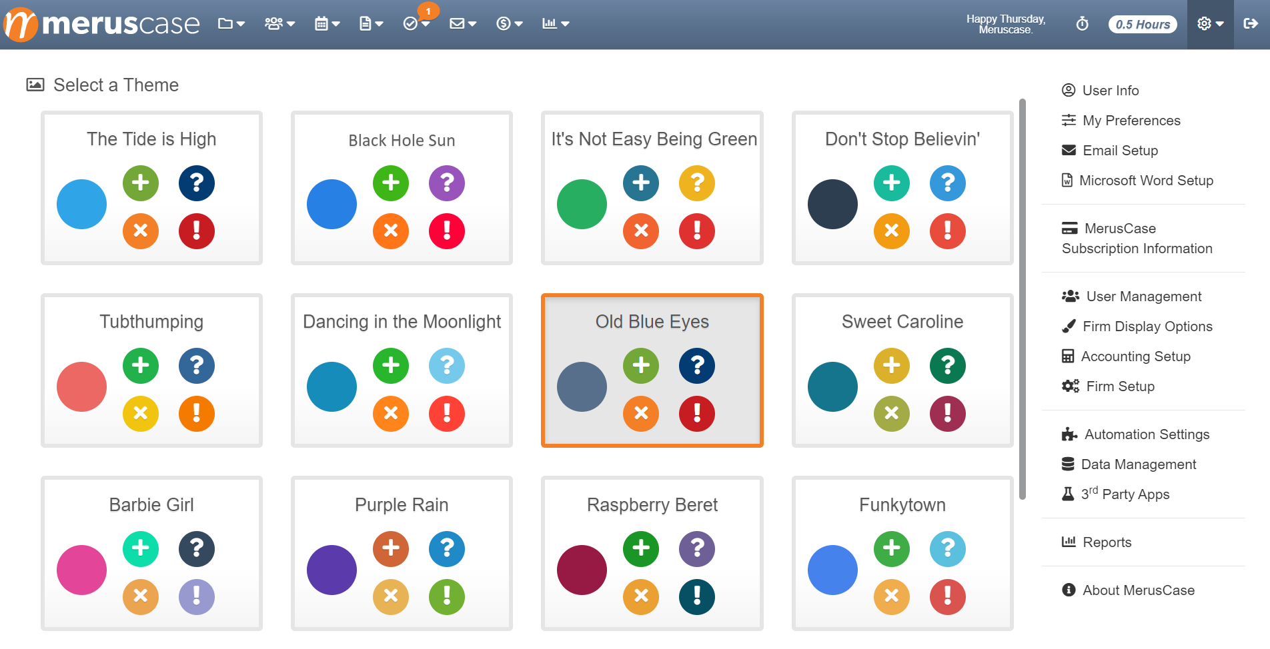Screen dimensions: 1270x649
Task: Click the 0.5 Hours badge
Action: point(1143,25)
